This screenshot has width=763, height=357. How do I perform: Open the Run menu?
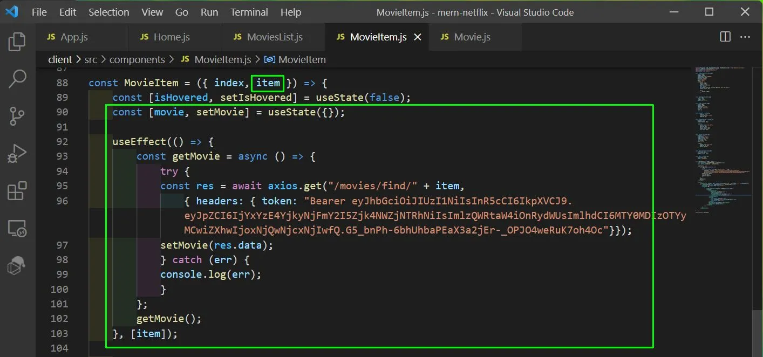[209, 12]
